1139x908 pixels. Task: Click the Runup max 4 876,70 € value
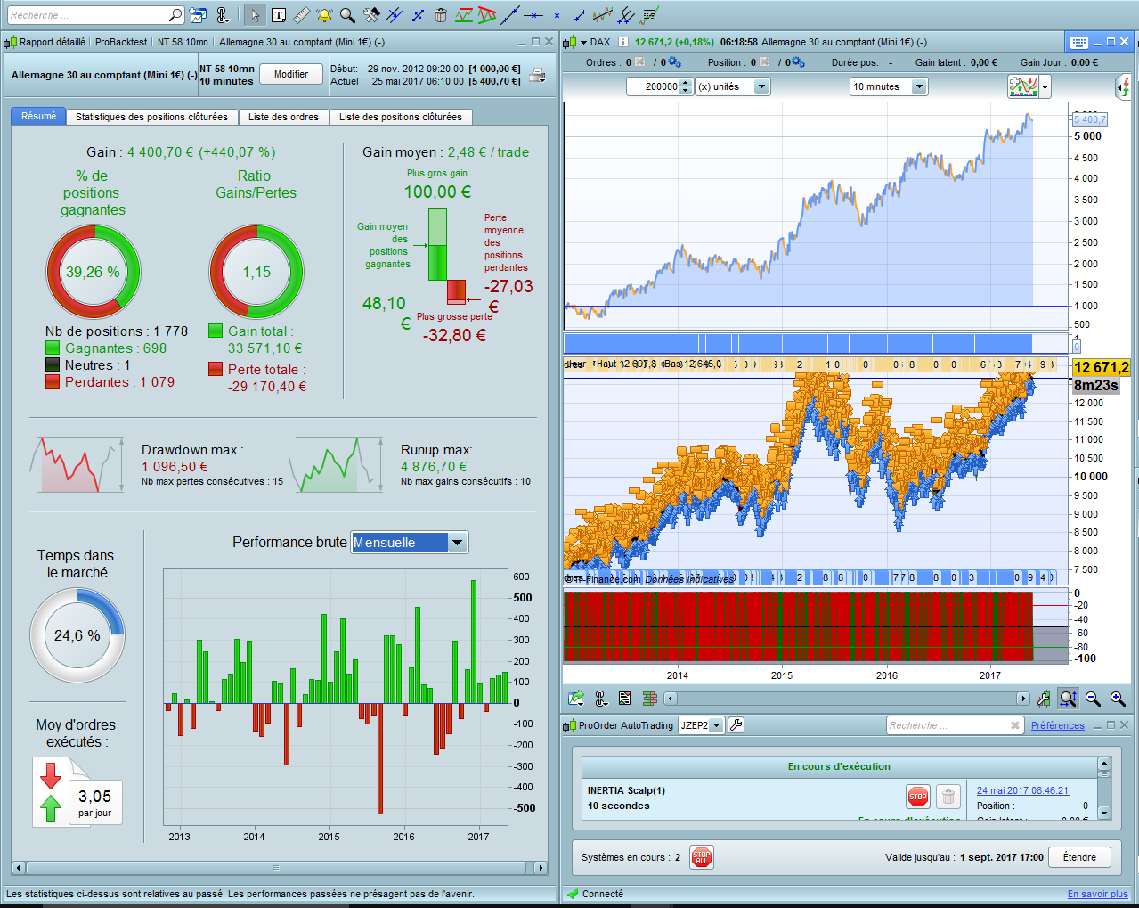434,467
